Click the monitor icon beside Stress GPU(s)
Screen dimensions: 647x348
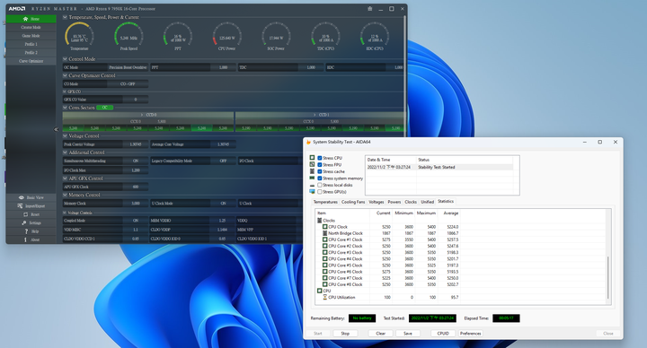coord(312,192)
